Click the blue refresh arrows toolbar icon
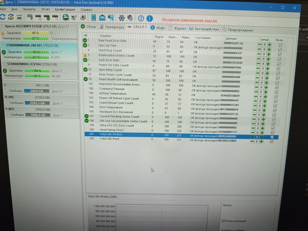The width and height of the screenshot is (308, 231). click(x=3, y=17)
